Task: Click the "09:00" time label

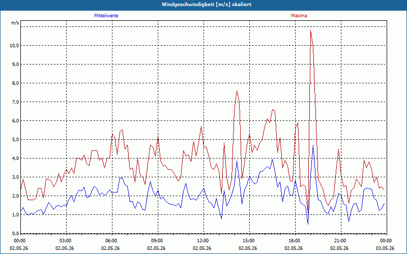Action: click(158, 241)
